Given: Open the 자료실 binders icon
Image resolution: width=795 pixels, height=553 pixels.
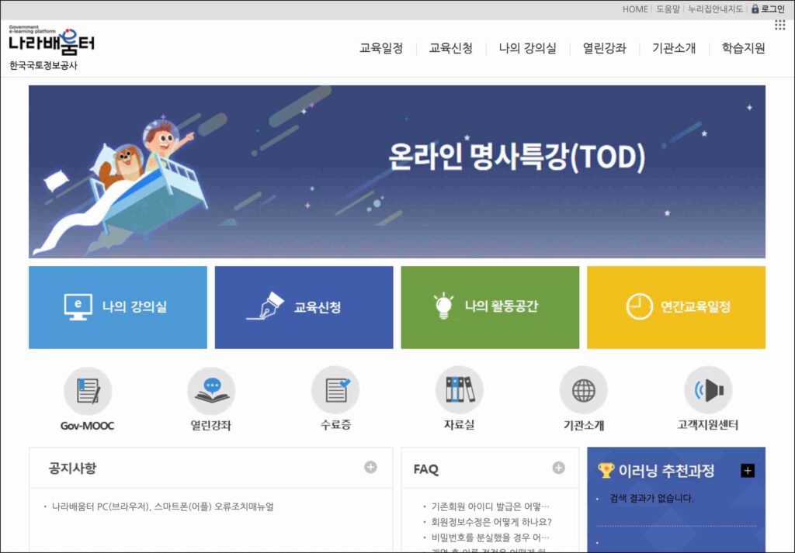Looking at the screenshot, I should click(x=460, y=391).
